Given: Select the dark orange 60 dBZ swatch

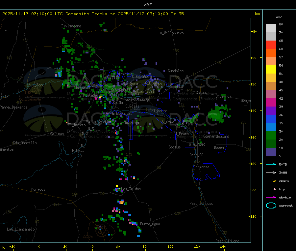Looking at the screenshot, I should coord(271,53).
